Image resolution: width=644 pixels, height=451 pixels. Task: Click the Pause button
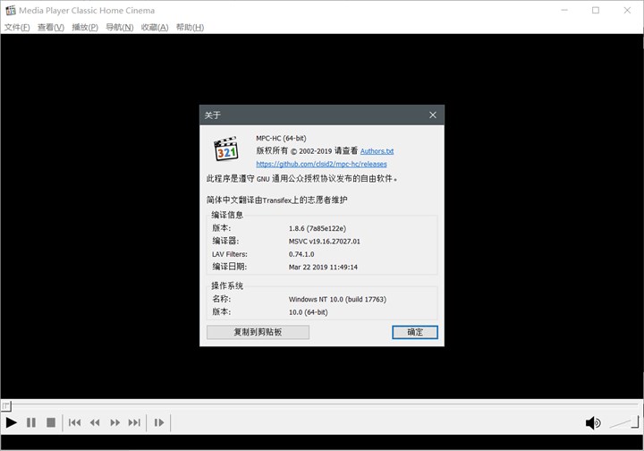(x=30, y=422)
